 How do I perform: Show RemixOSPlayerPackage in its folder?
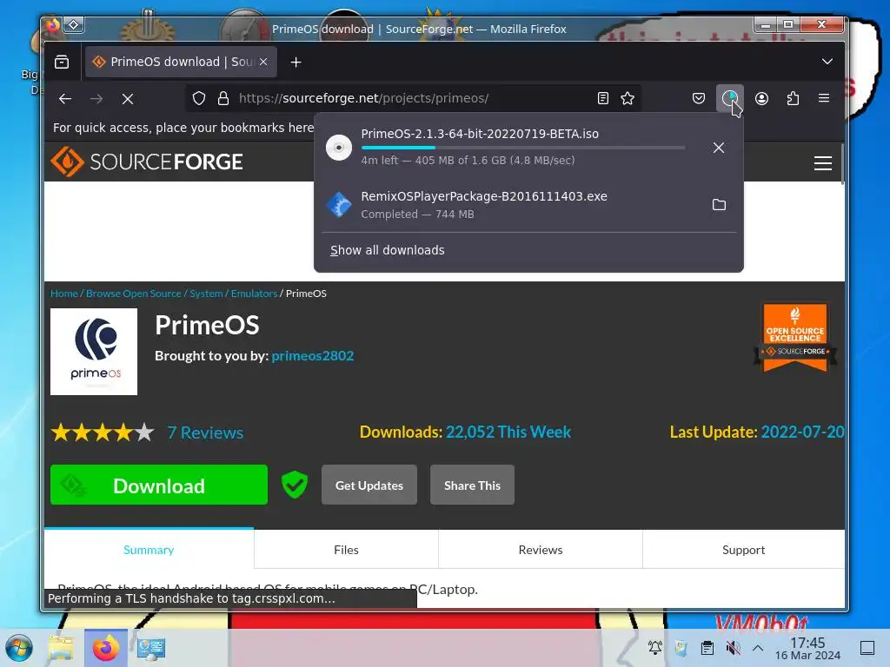719,205
